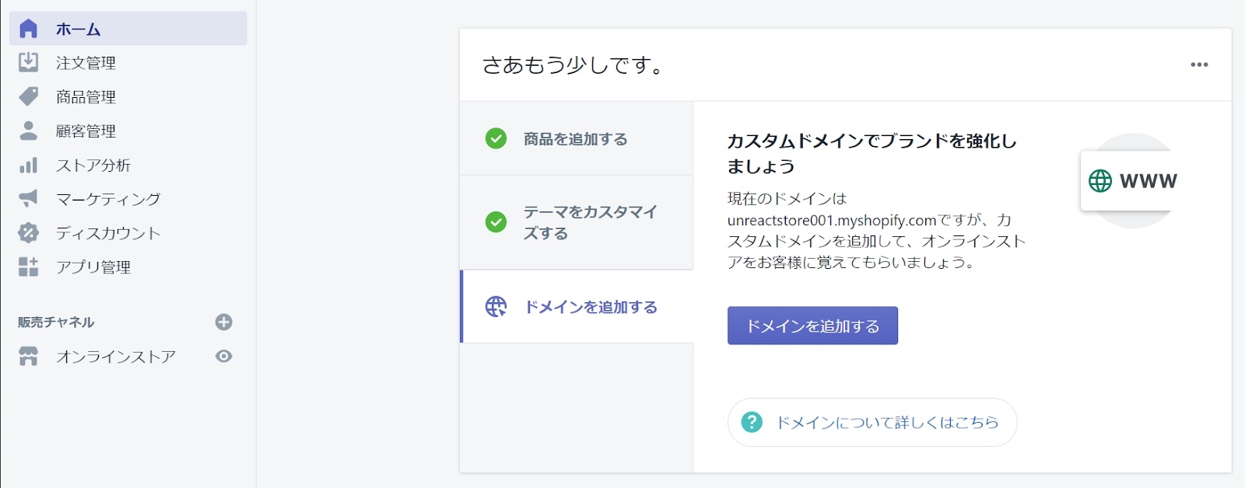Viewport: 1245px width, 488px height.
Task: Open the three-dot card options menu
Action: click(x=1199, y=64)
